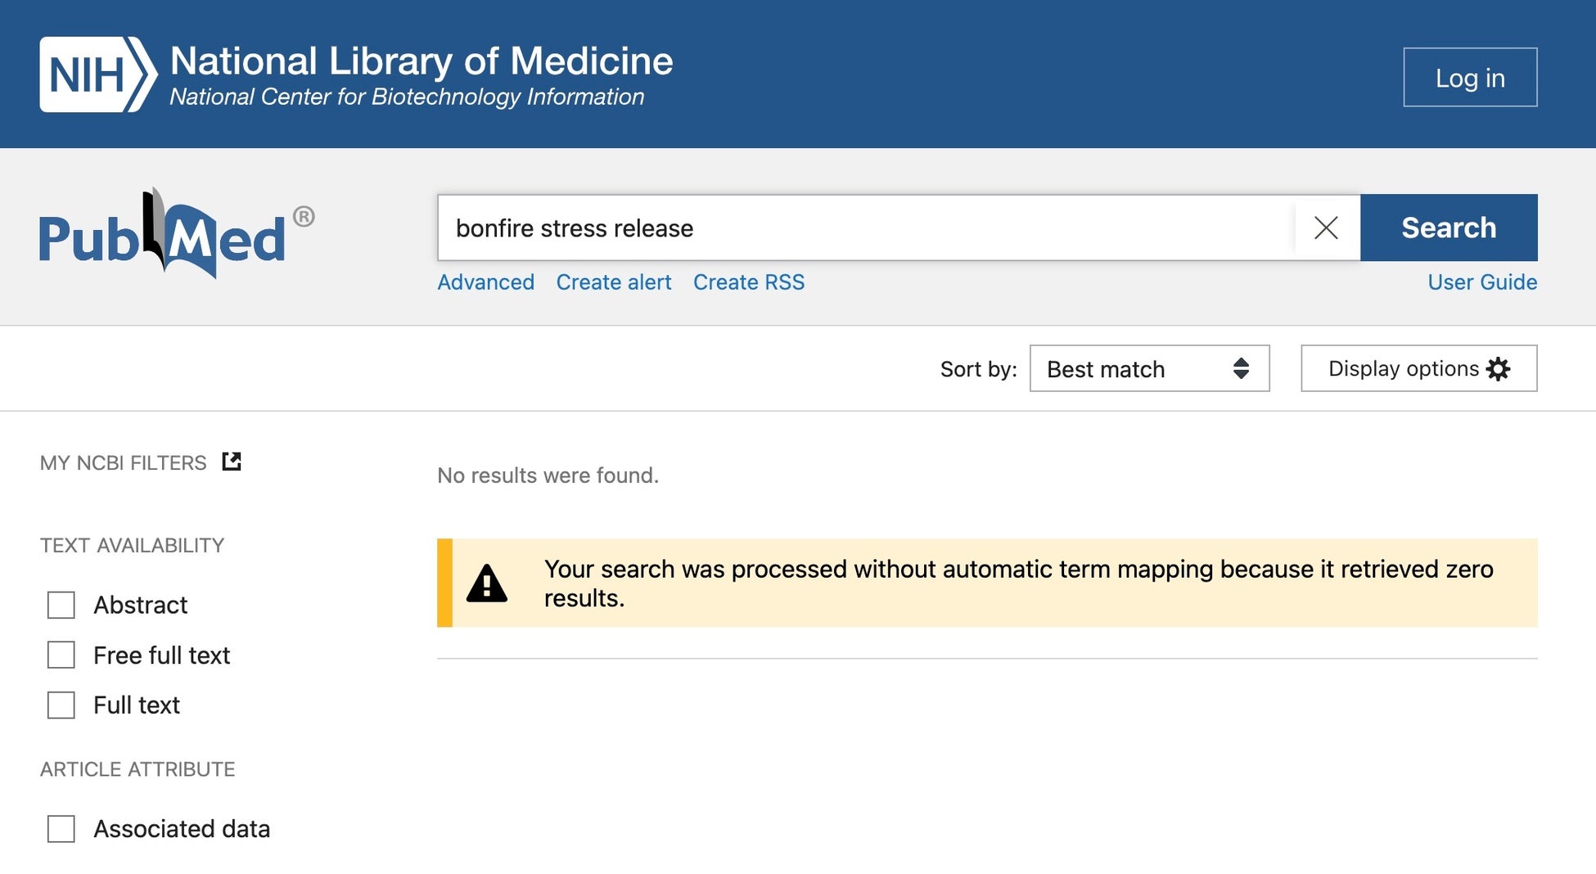Enable the Abstract checkbox
Image resolution: width=1596 pixels, height=874 pixels.
tap(61, 605)
